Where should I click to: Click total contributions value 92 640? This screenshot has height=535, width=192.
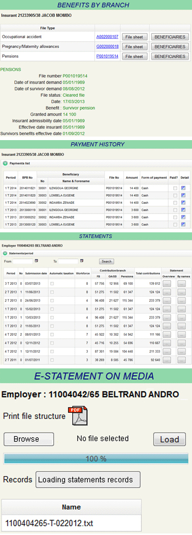(155, 360)
